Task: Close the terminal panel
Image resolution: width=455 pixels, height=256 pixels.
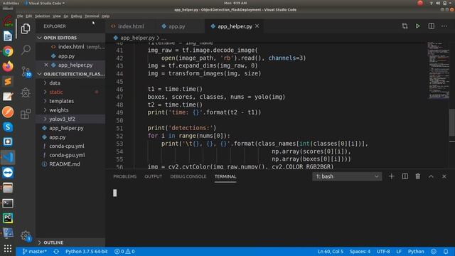Action: coord(444,176)
